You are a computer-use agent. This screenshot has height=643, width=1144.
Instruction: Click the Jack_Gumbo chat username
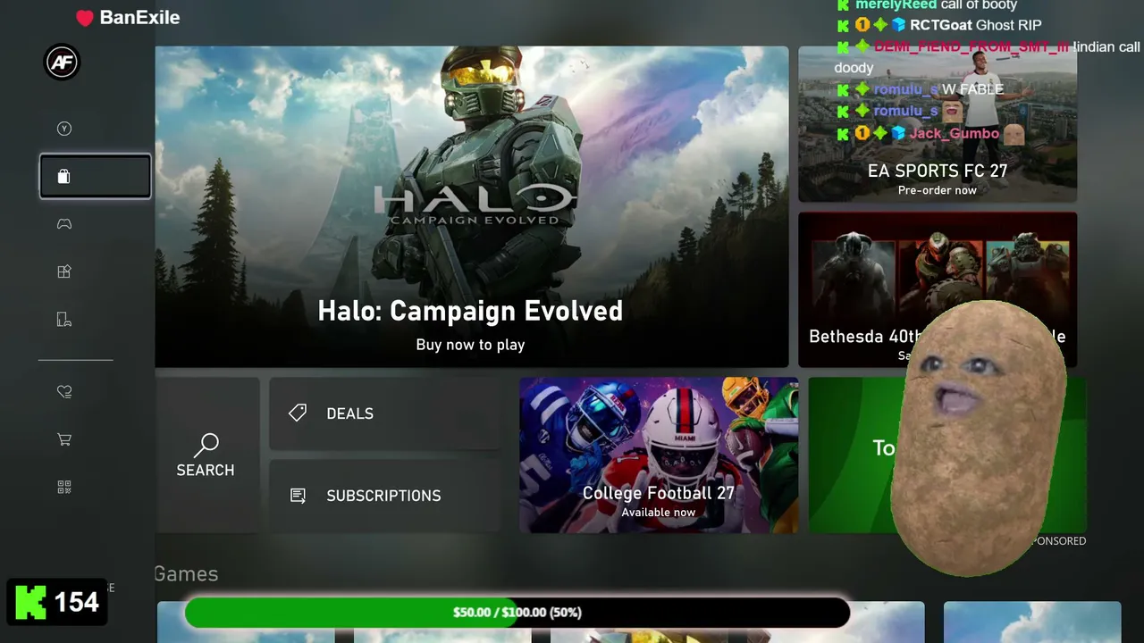(955, 134)
